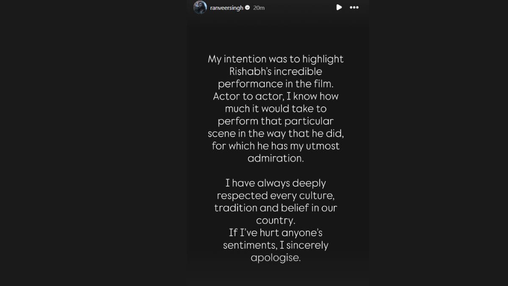Click the circular profile picture thumbnail
508x286 pixels.
click(200, 7)
